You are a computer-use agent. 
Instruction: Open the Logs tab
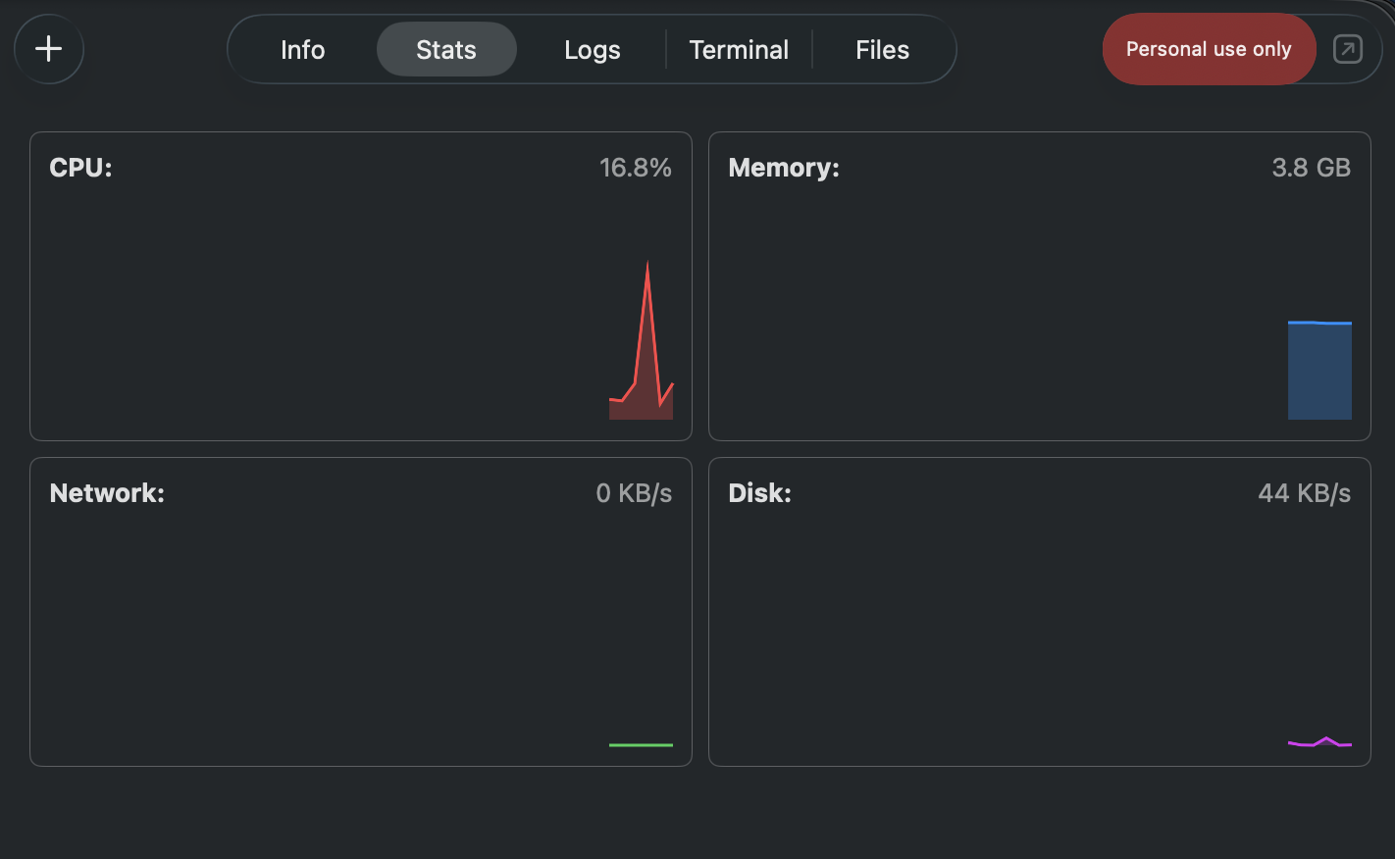(592, 50)
